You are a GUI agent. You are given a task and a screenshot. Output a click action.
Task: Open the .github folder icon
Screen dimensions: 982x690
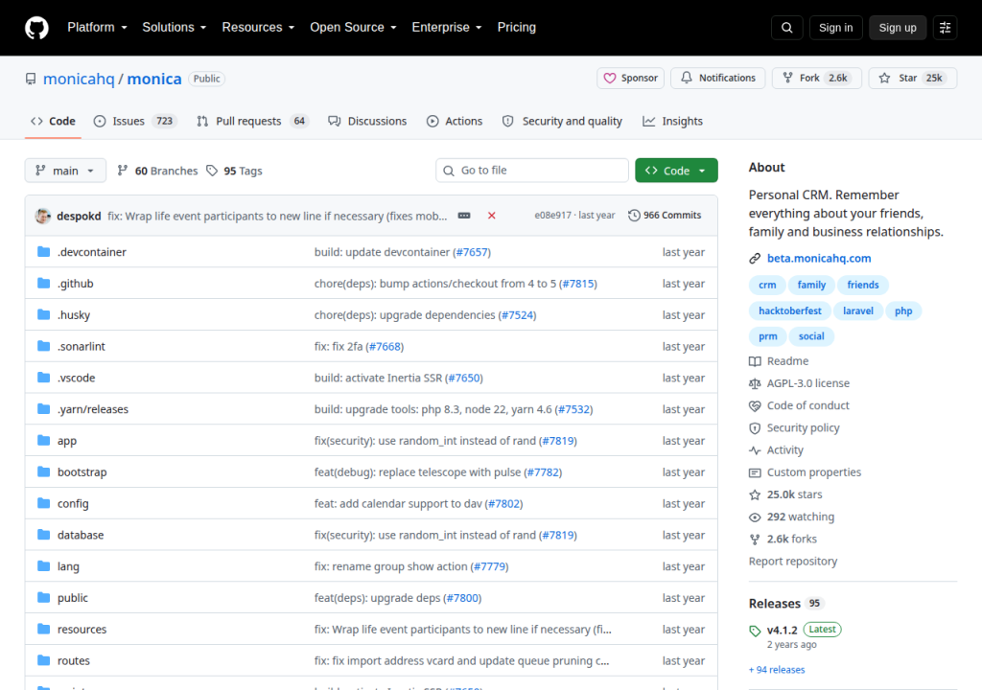(x=43, y=283)
